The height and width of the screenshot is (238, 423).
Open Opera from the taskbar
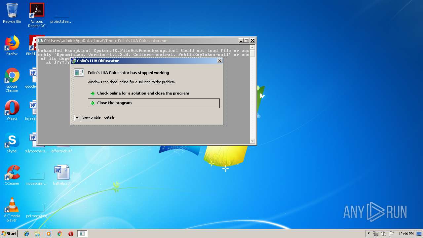(x=71, y=234)
